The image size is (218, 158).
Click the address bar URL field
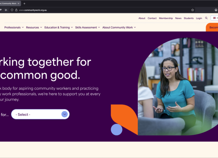pyautogui.click(x=97, y=10)
